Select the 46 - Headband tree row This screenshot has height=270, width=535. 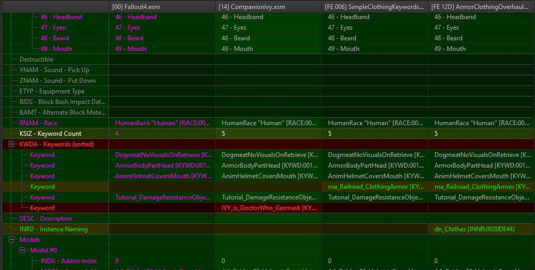pos(61,16)
